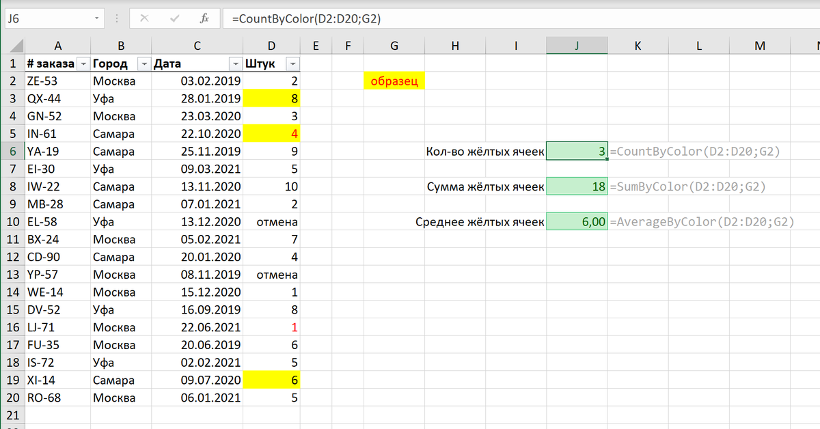
Task: Select the yellow cell containing 6 in row 19
Action: click(271, 380)
